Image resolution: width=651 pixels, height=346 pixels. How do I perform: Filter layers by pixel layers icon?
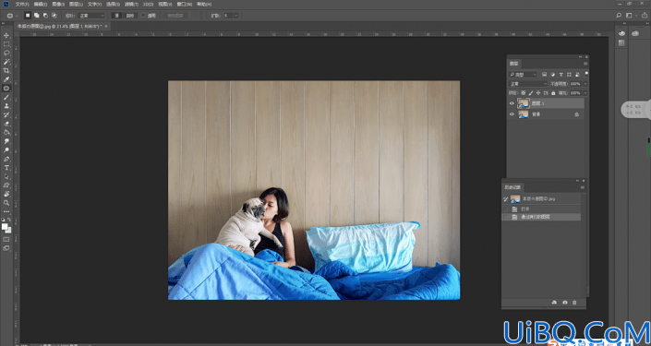point(544,75)
